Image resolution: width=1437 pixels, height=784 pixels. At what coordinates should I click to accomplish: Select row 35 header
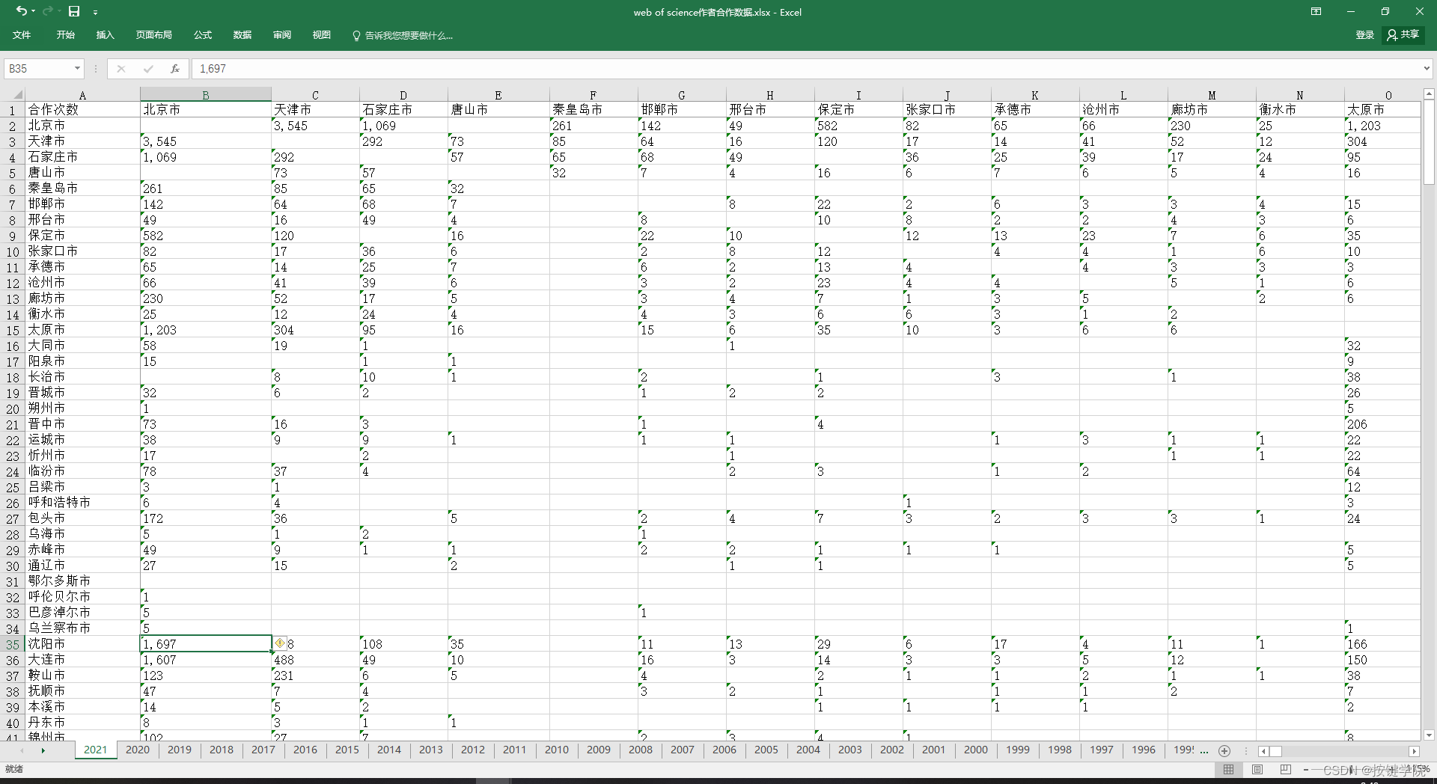pyautogui.click(x=13, y=644)
